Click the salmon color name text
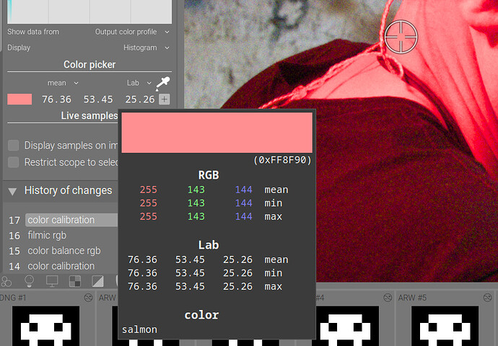 (139, 329)
